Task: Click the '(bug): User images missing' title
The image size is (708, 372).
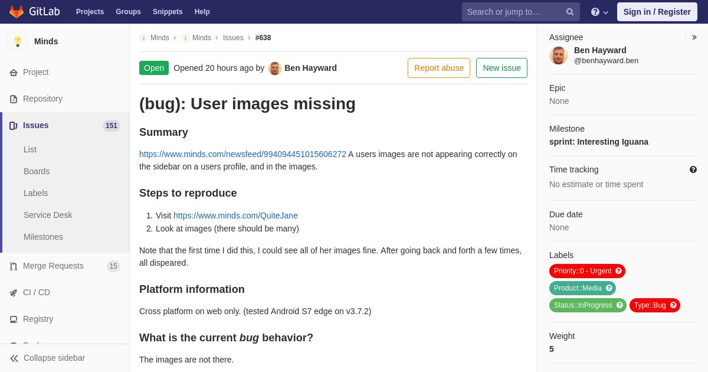Action: click(247, 103)
